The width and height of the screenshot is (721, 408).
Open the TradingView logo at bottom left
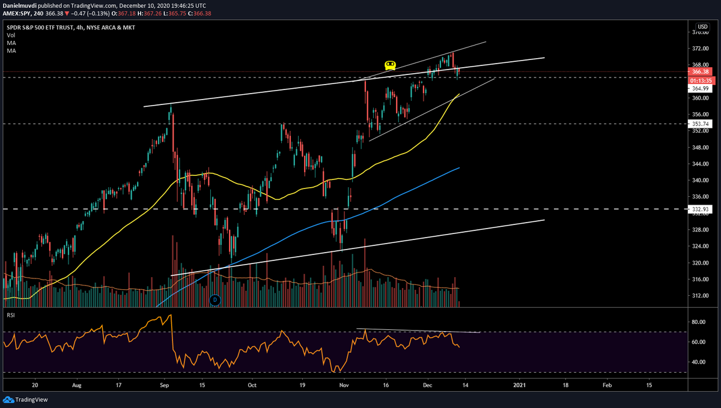[25, 400]
